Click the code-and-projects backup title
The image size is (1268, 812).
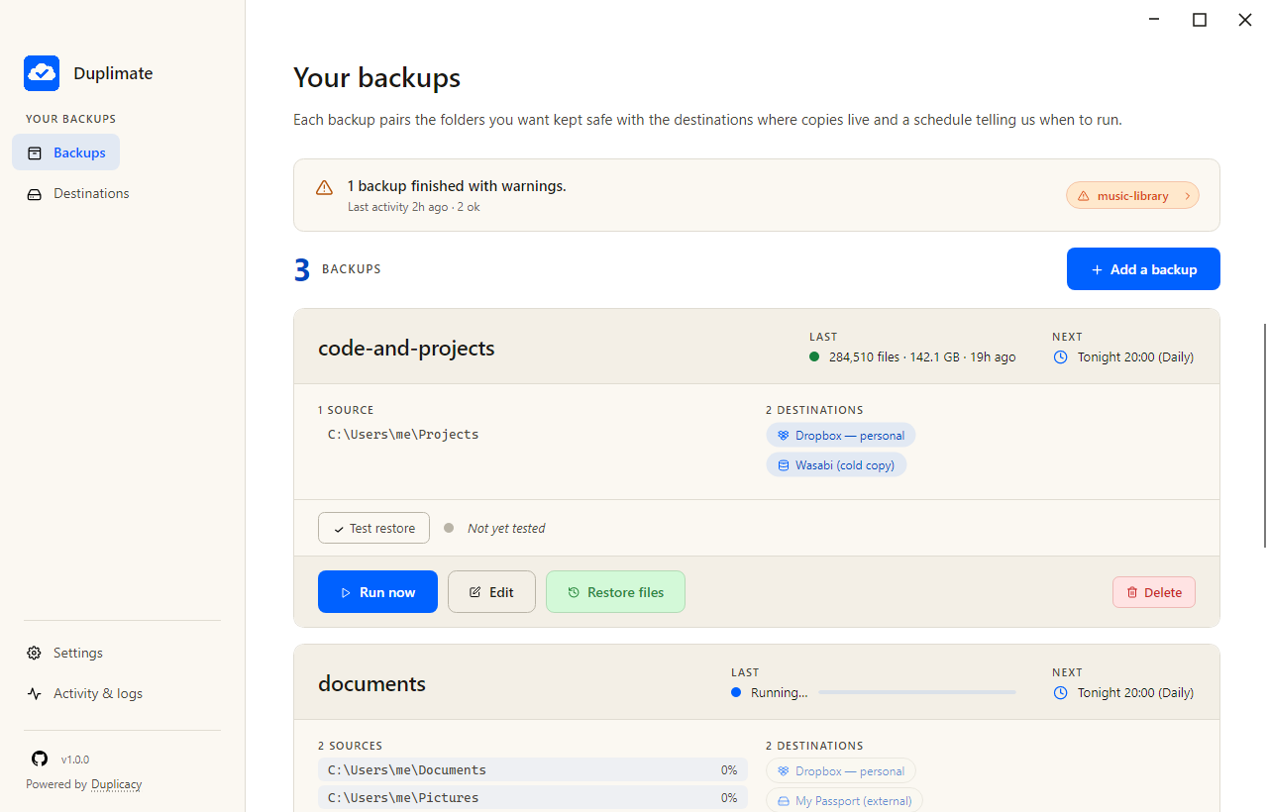click(x=406, y=348)
